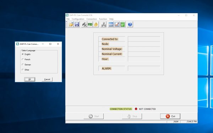Image resolution: width=213 pixels, height=133 pixels.
Task: Click the ALARM value field
Action: (144, 69)
